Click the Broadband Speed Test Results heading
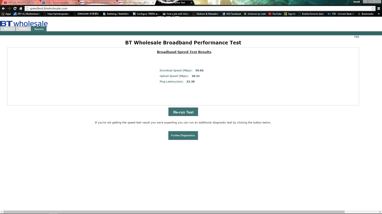Screen dimensions: 382x214 184,52
